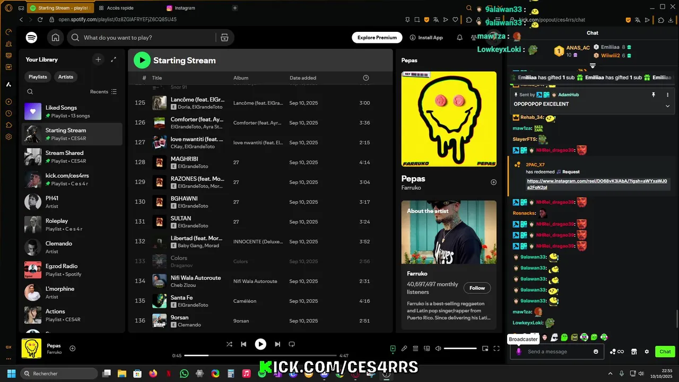Skip to the next track
679x382 pixels.
click(x=277, y=344)
